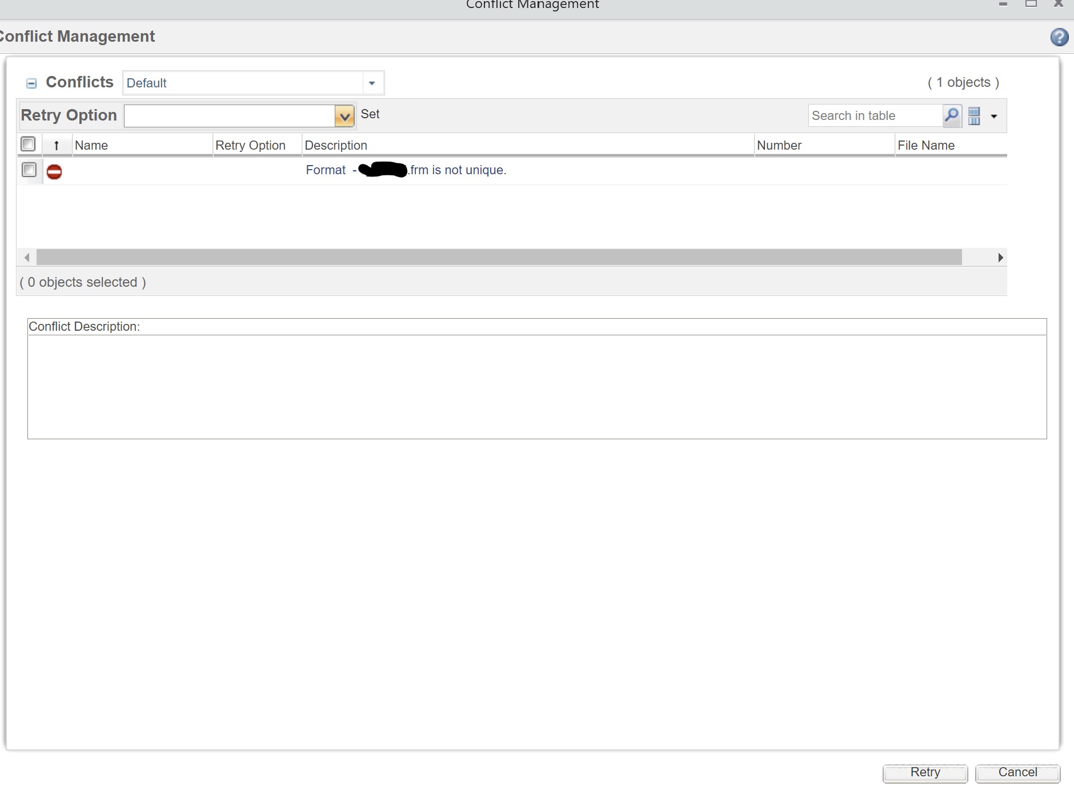Check the select-all checkbox in the table header
Image resolution: width=1074 pixels, height=802 pixels.
pos(28,144)
